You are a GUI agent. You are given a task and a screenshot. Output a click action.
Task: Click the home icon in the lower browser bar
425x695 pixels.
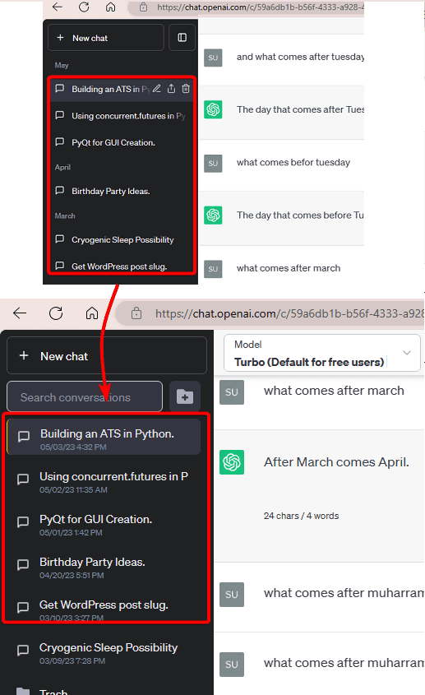pyautogui.click(x=92, y=313)
